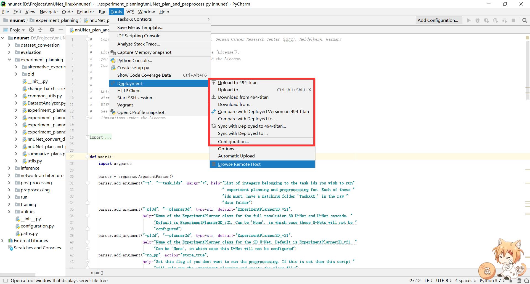Open the Refactor menu
This screenshot has height=284, width=530.
pos(86,12)
